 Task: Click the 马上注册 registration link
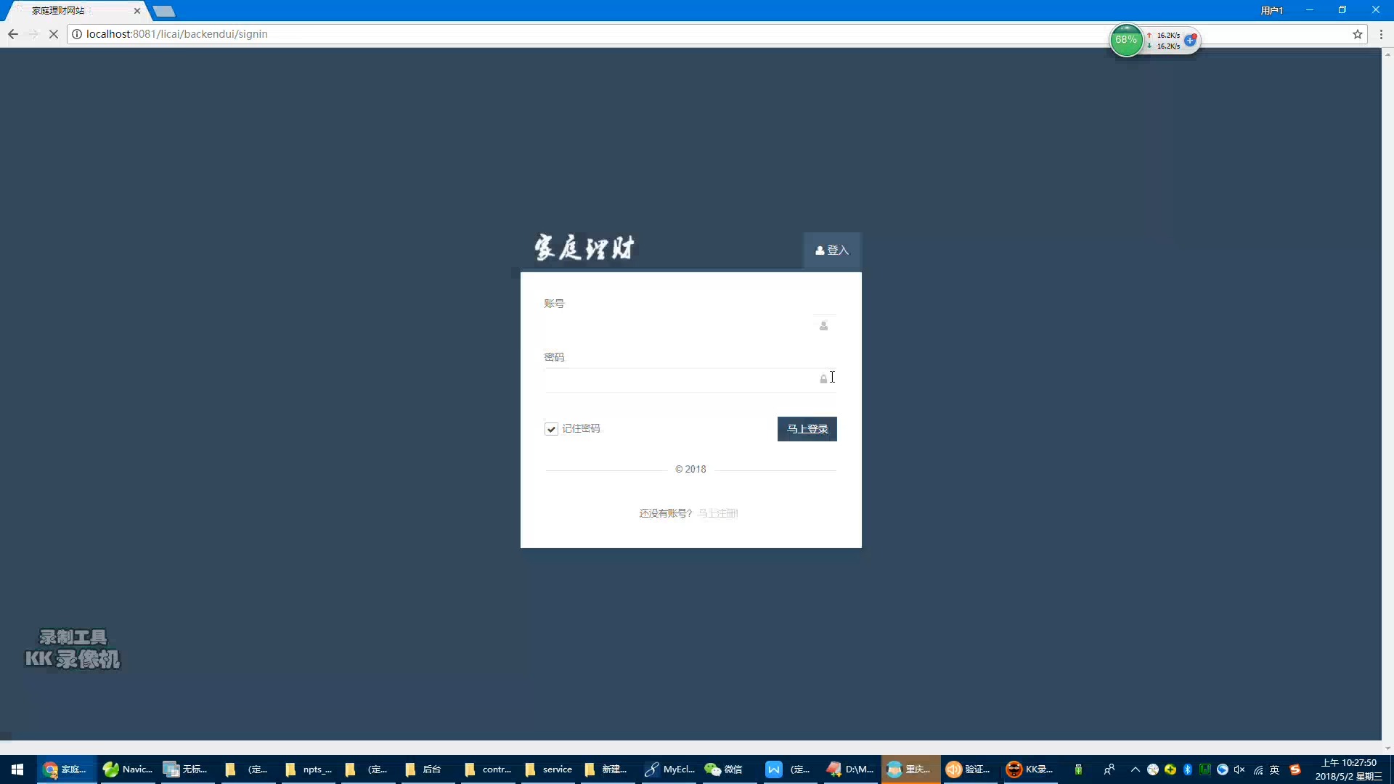coord(717,512)
